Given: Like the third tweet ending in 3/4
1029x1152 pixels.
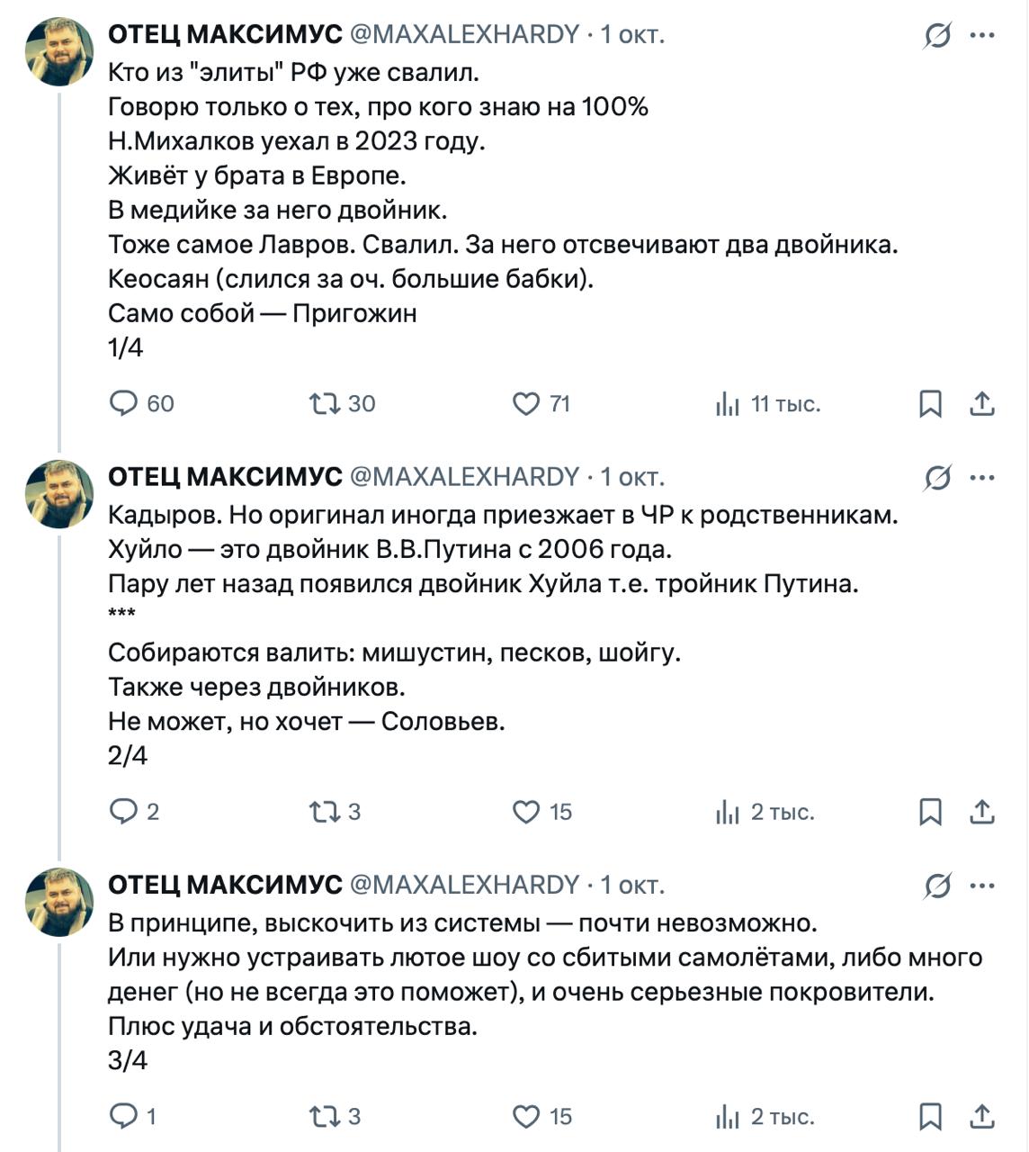Looking at the screenshot, I should click(526, 1117).
